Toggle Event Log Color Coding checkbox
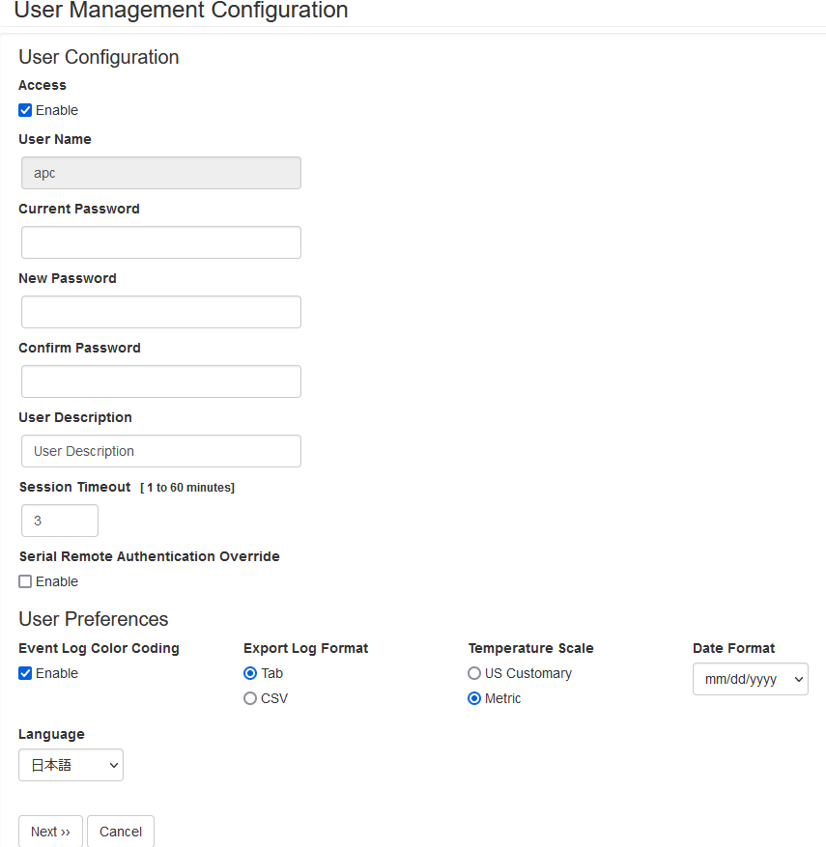 tap(25, 673)
